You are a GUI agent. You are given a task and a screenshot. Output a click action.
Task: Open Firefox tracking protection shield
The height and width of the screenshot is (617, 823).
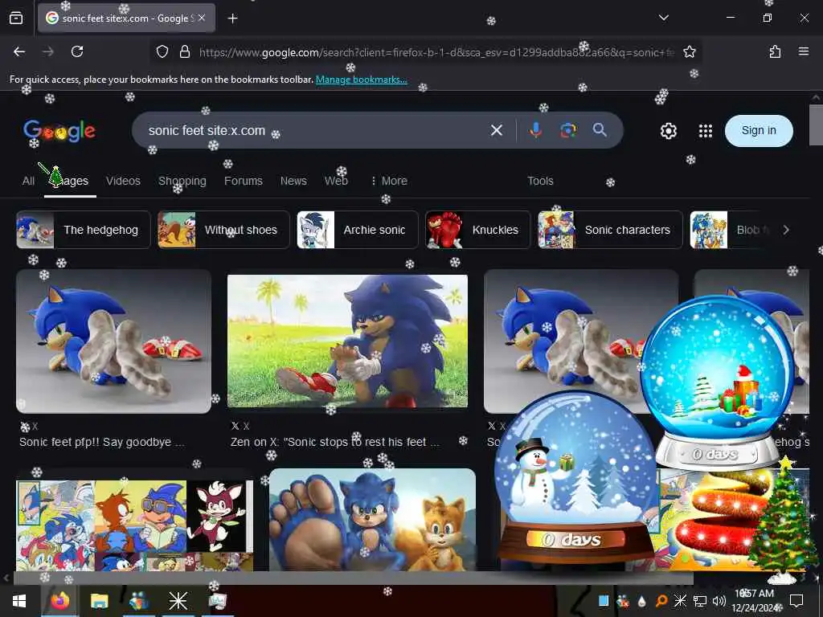click(162, 51)
